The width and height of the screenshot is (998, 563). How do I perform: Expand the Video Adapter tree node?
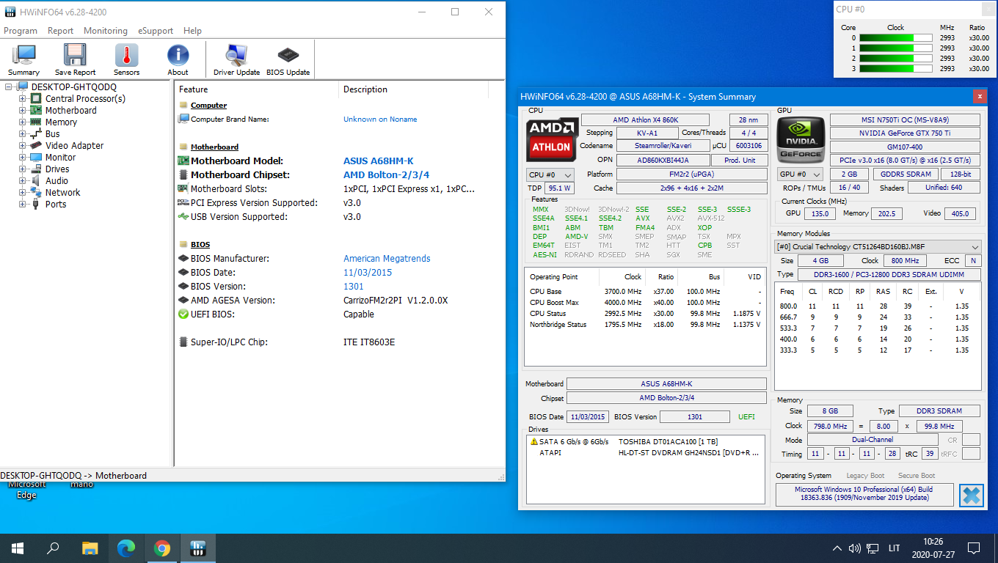point(23,145)
